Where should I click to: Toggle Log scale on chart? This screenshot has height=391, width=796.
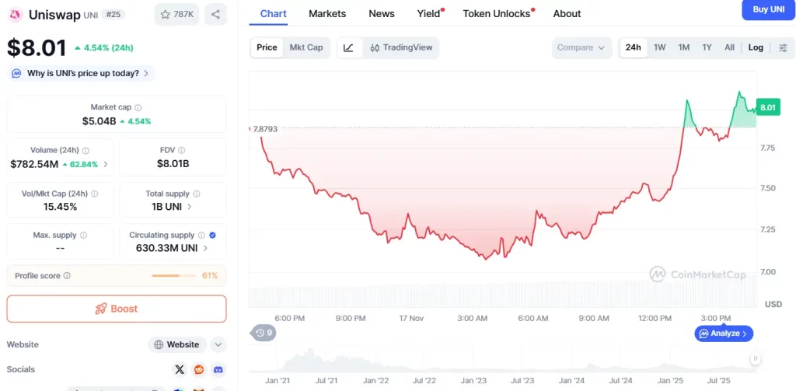tap(756, 47)
